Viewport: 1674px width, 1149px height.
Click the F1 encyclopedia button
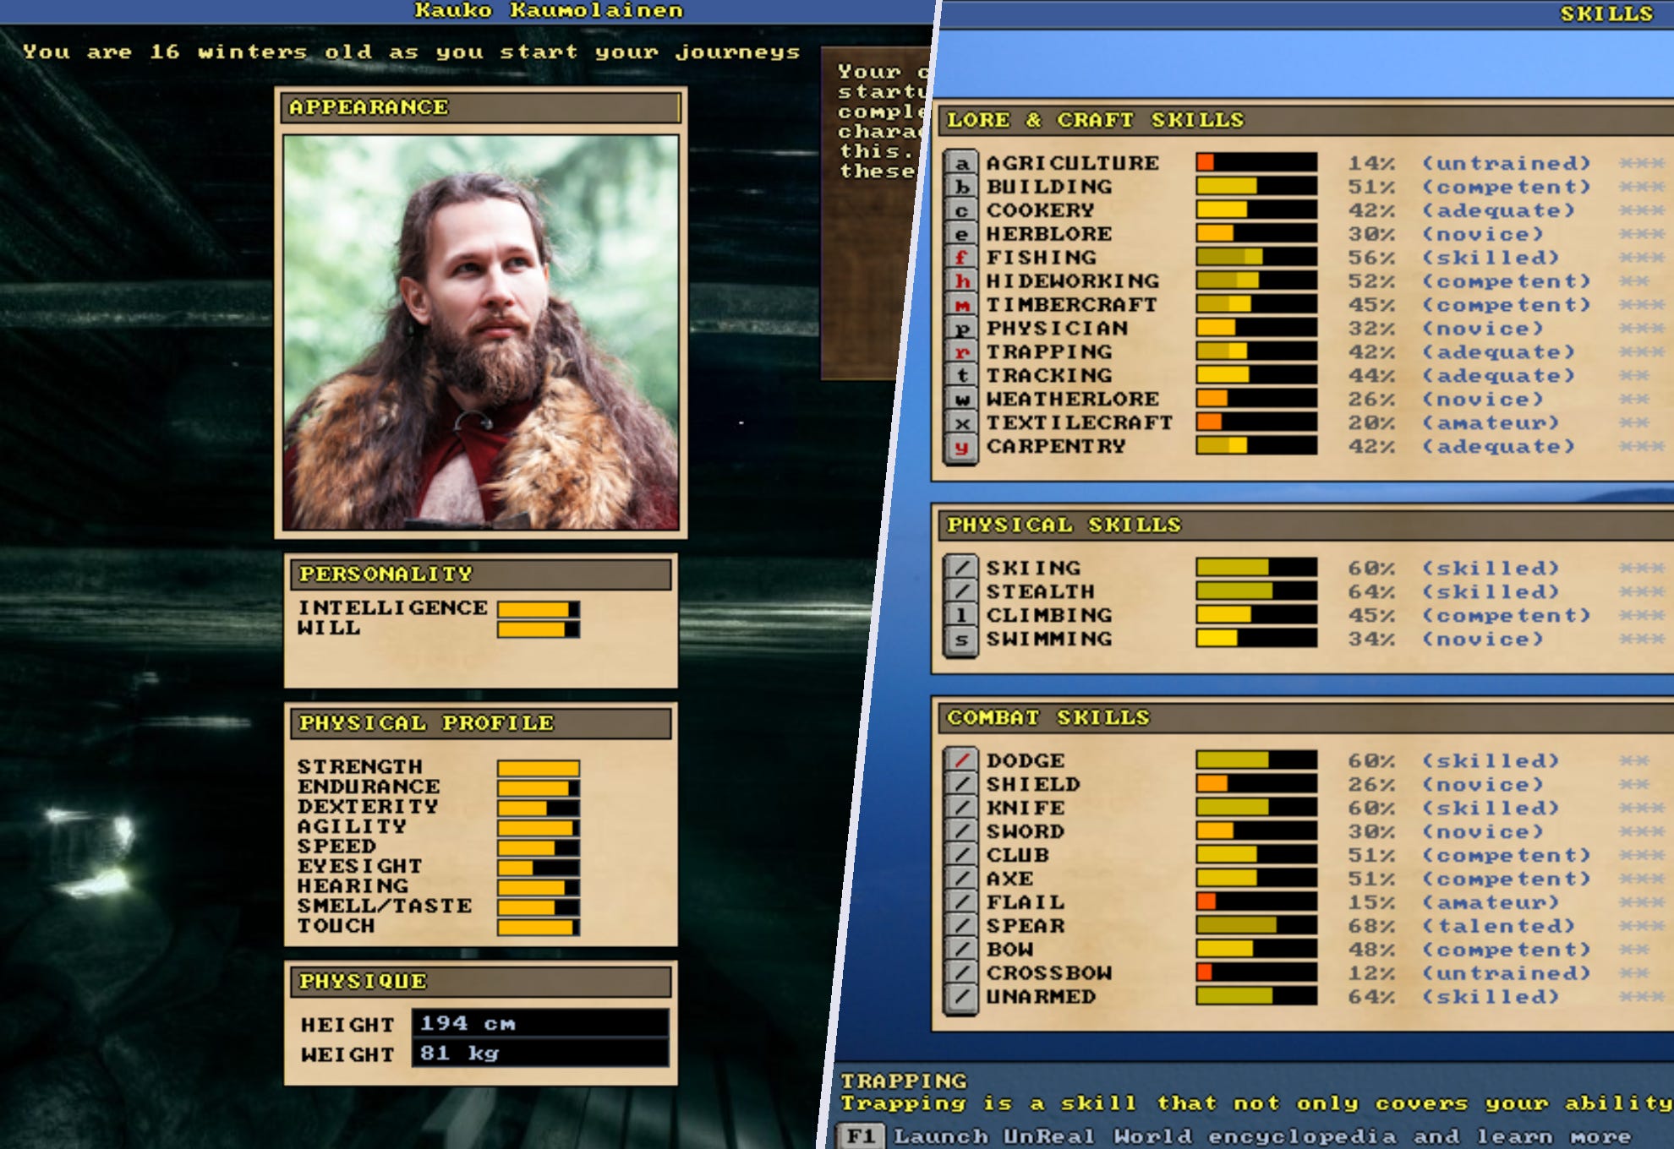coord(861,1136)
